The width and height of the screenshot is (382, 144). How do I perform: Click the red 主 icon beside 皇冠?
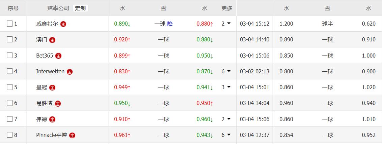coord(52,87)
